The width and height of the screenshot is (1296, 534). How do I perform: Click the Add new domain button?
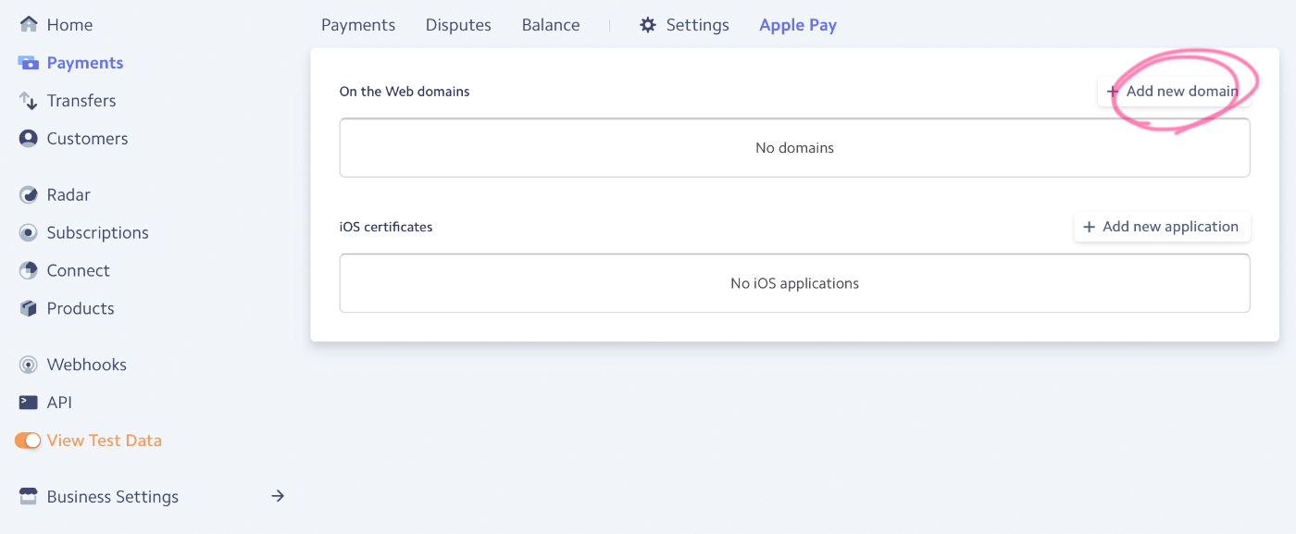(1174, 91)
